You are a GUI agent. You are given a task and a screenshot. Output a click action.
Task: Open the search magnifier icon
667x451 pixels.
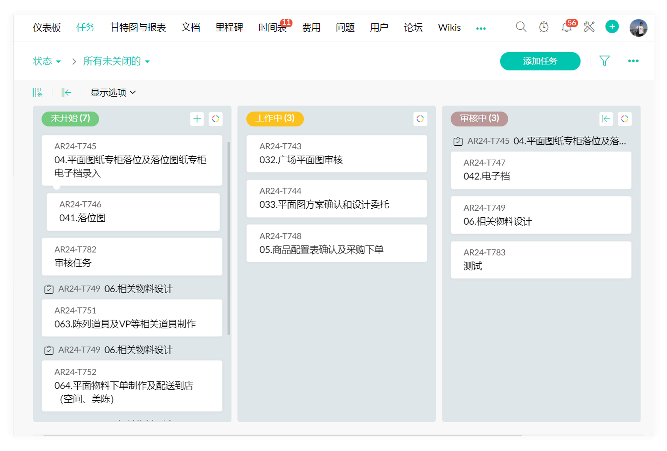point(521,27)
